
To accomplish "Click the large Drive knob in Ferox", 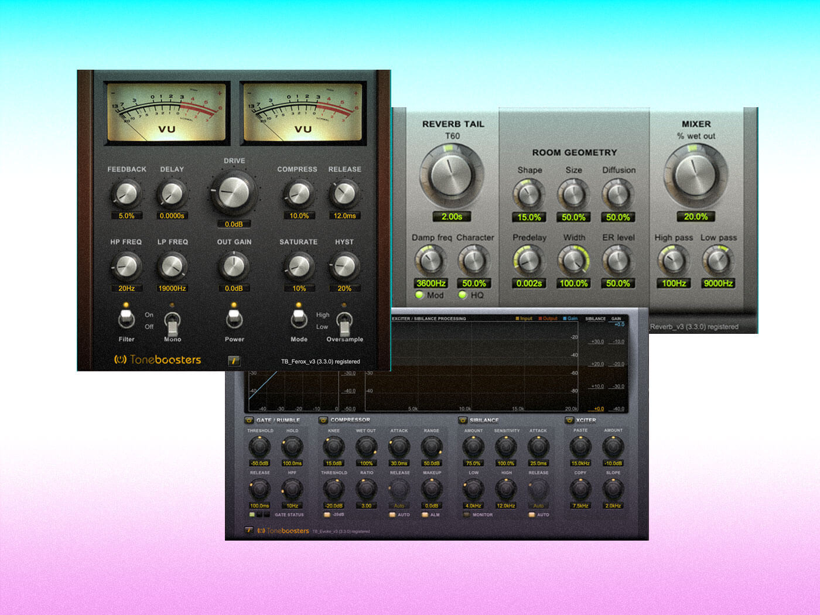I will click(x=234, y=192).
